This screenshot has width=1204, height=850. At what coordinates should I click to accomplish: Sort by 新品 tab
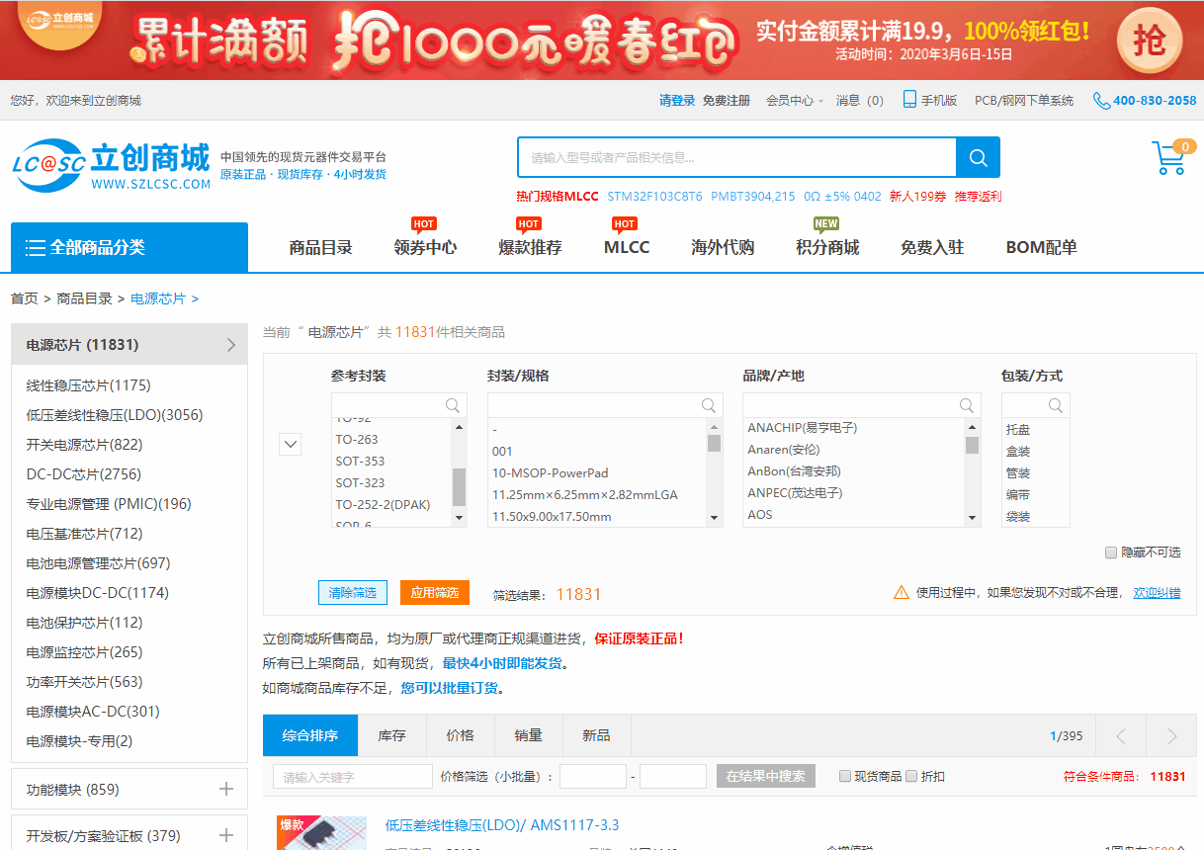pos(596,735)
